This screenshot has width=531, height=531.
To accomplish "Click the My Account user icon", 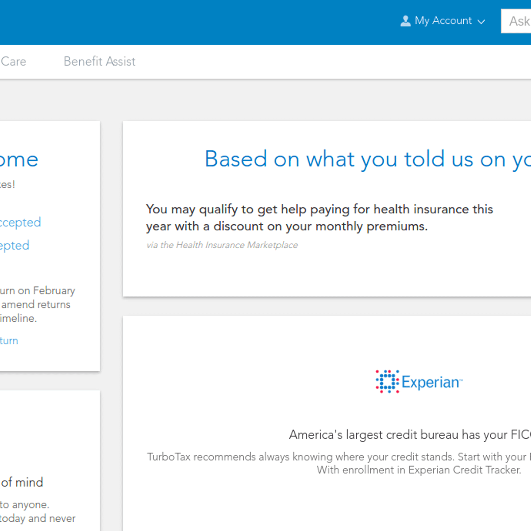I will click(405, 21).
